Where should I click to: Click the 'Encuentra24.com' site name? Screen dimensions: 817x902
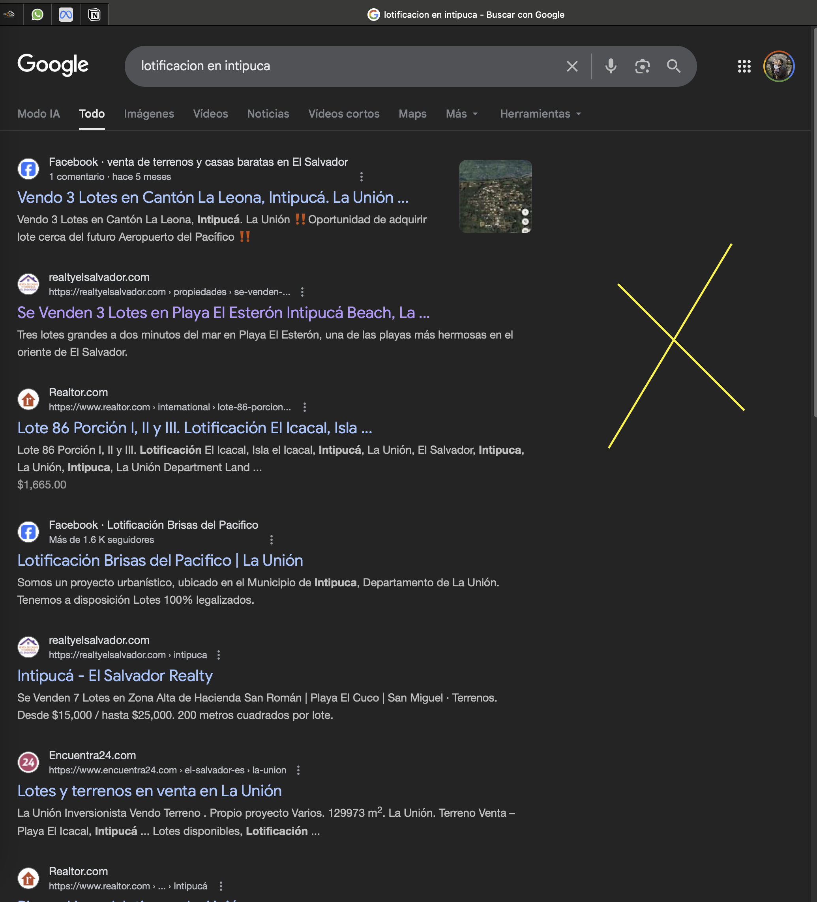pos(93,755)
